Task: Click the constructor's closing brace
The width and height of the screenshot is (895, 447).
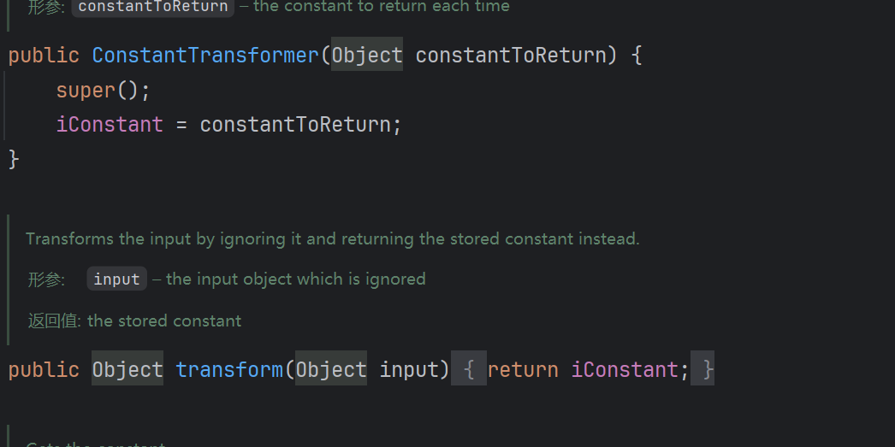Action: pos(14,159)
